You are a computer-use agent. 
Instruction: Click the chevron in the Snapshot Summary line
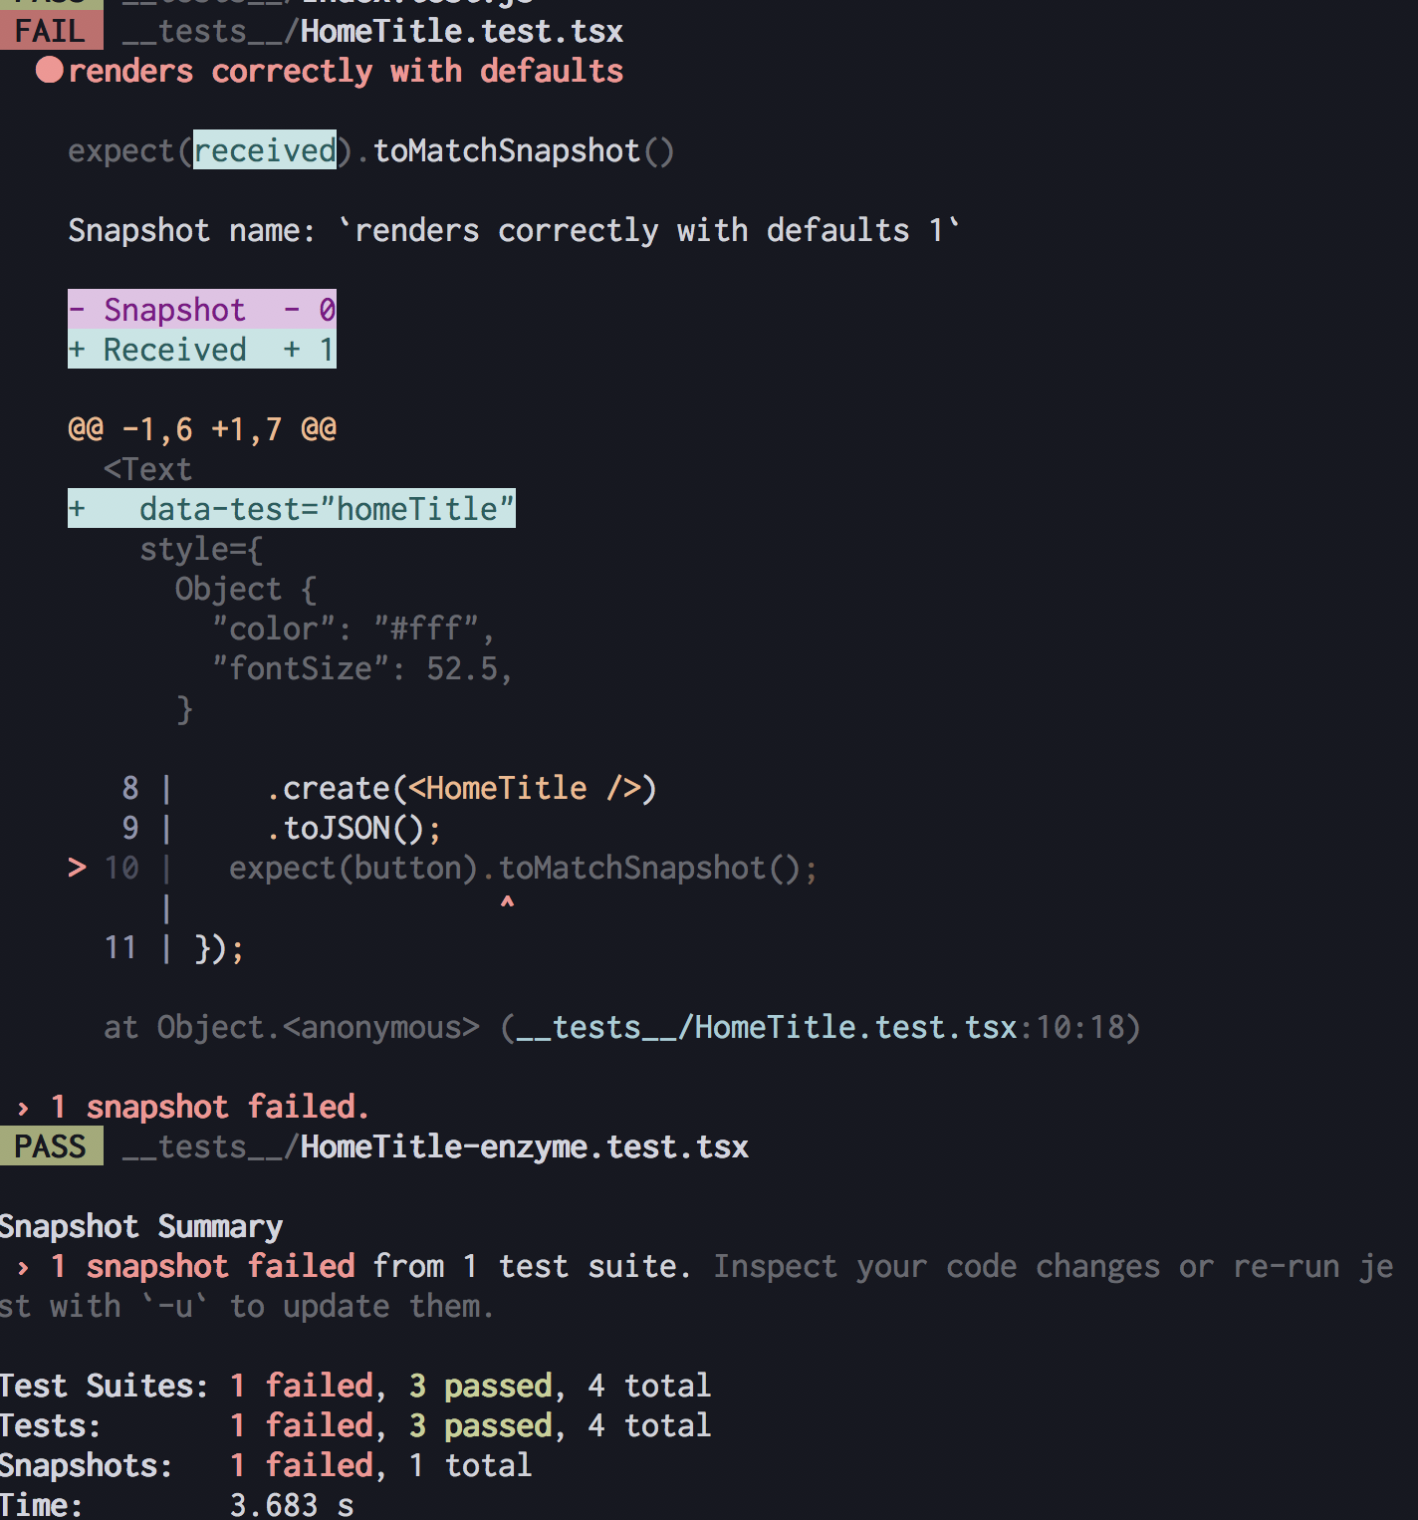(23, 1267)
